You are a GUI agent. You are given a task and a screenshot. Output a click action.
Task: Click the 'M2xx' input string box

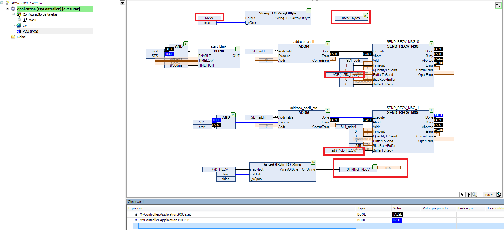pyautogui.click(x=209, y=18)
